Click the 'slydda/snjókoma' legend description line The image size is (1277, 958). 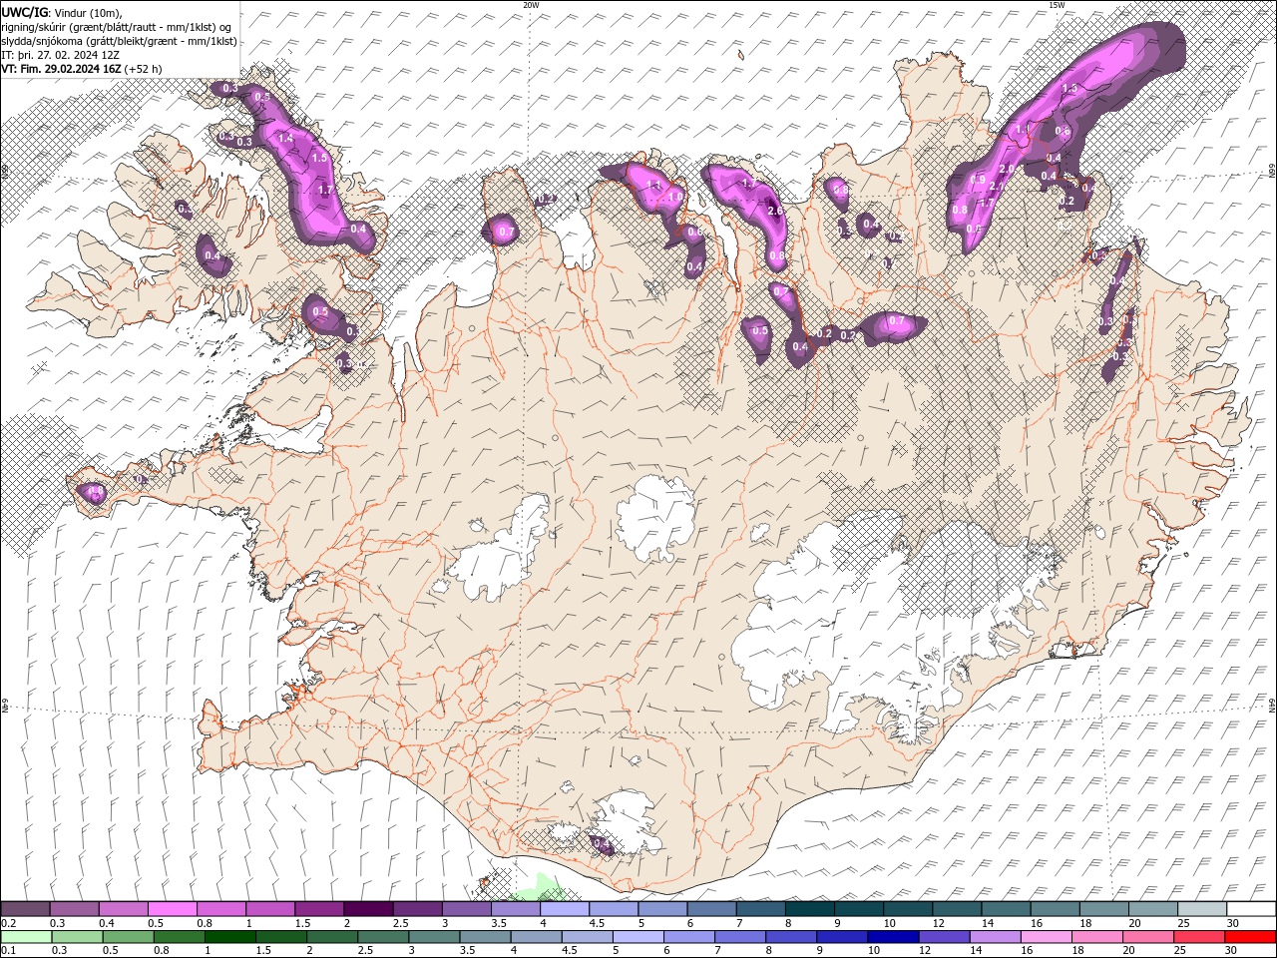119,41
